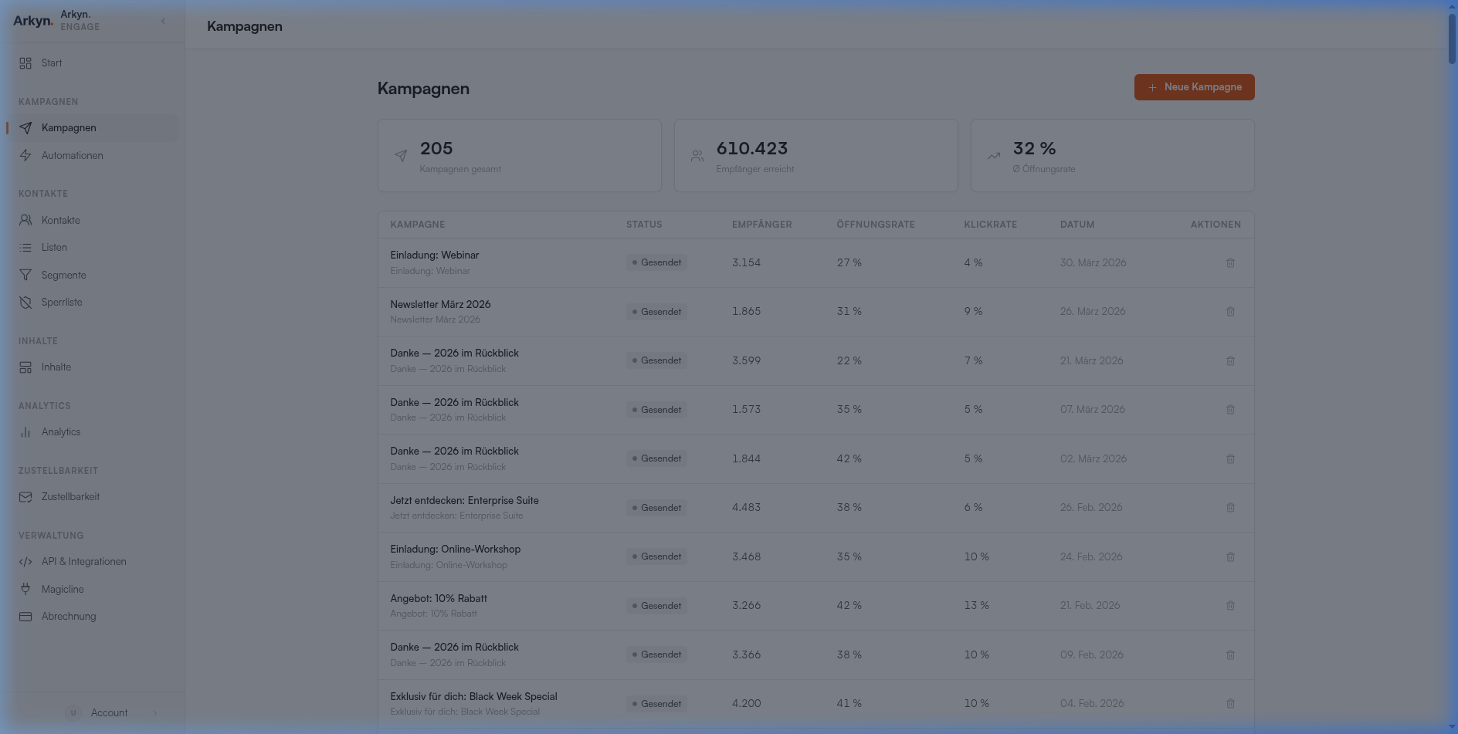Screen dimensions: 1458x734
Task: Click Gesendet status of Einladung: Webinar
Action: pyautogui.click(x=656, y=263)
